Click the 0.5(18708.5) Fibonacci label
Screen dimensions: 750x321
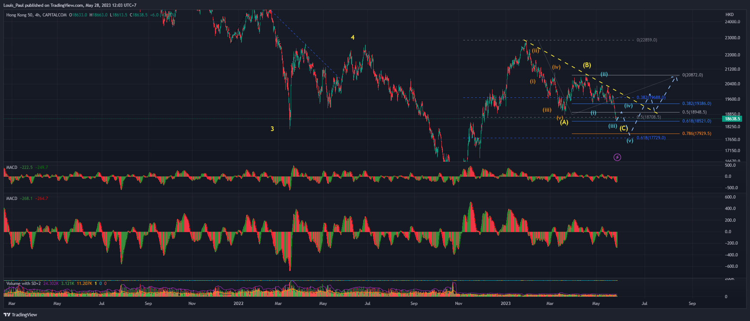tap(649, 117)
